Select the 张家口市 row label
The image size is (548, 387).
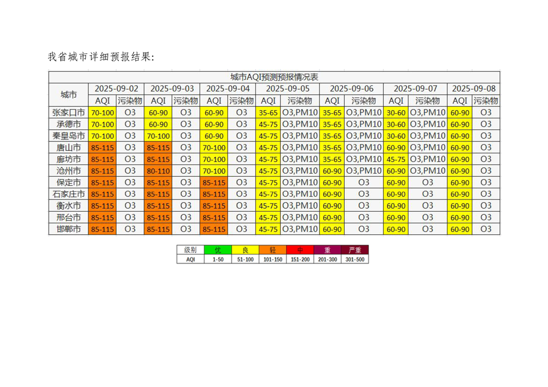click(x=68, y=112)
